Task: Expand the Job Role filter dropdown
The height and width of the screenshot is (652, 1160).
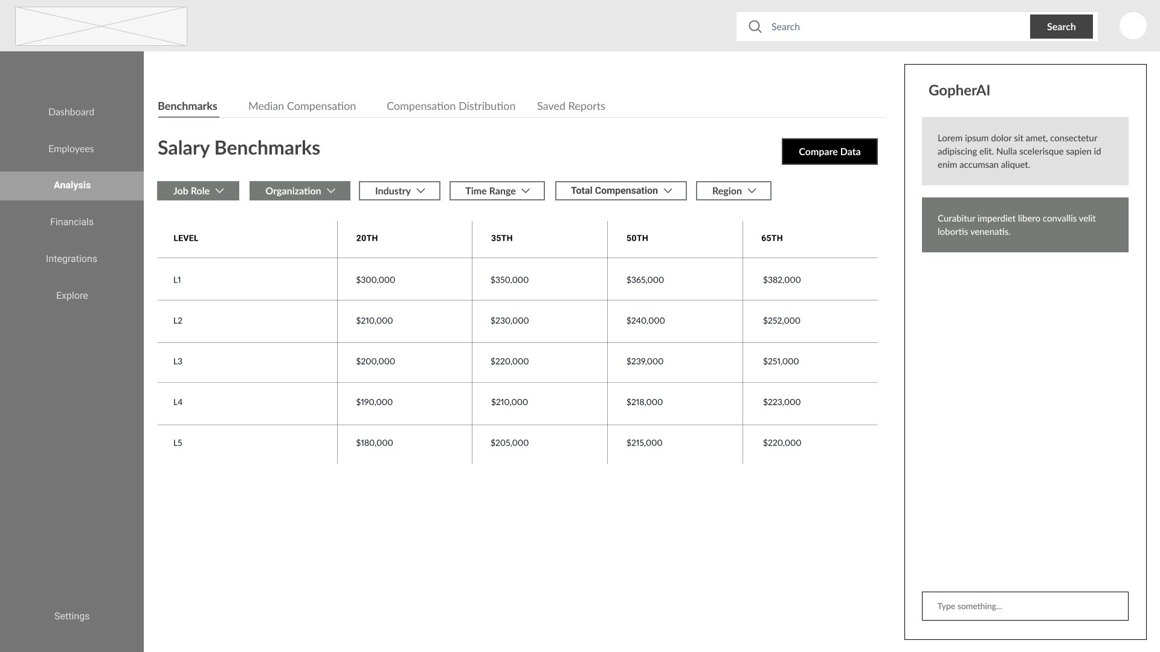Action: (x=198, y=191)
